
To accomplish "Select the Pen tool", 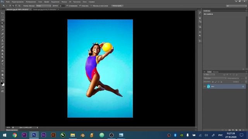I will click(2, 61).
